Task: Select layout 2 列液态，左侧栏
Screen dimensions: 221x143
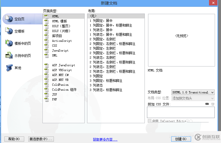Action: (116, 67)
